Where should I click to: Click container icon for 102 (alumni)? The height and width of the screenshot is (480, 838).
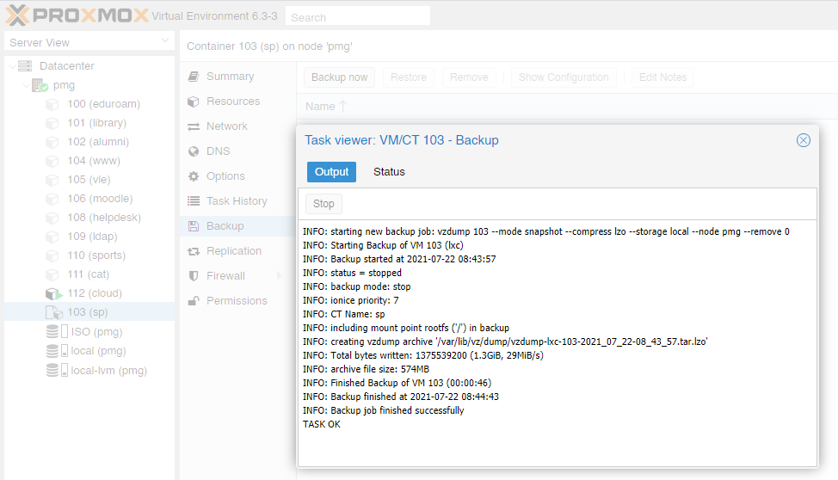coord(52,142)
